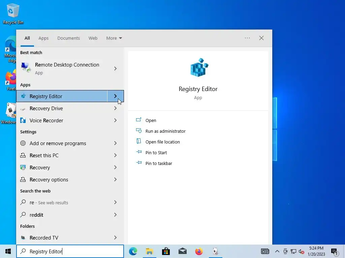This screenshot has height=258, width=345.
Task: Open the Windows Start button
Action: tap(8, 251)
